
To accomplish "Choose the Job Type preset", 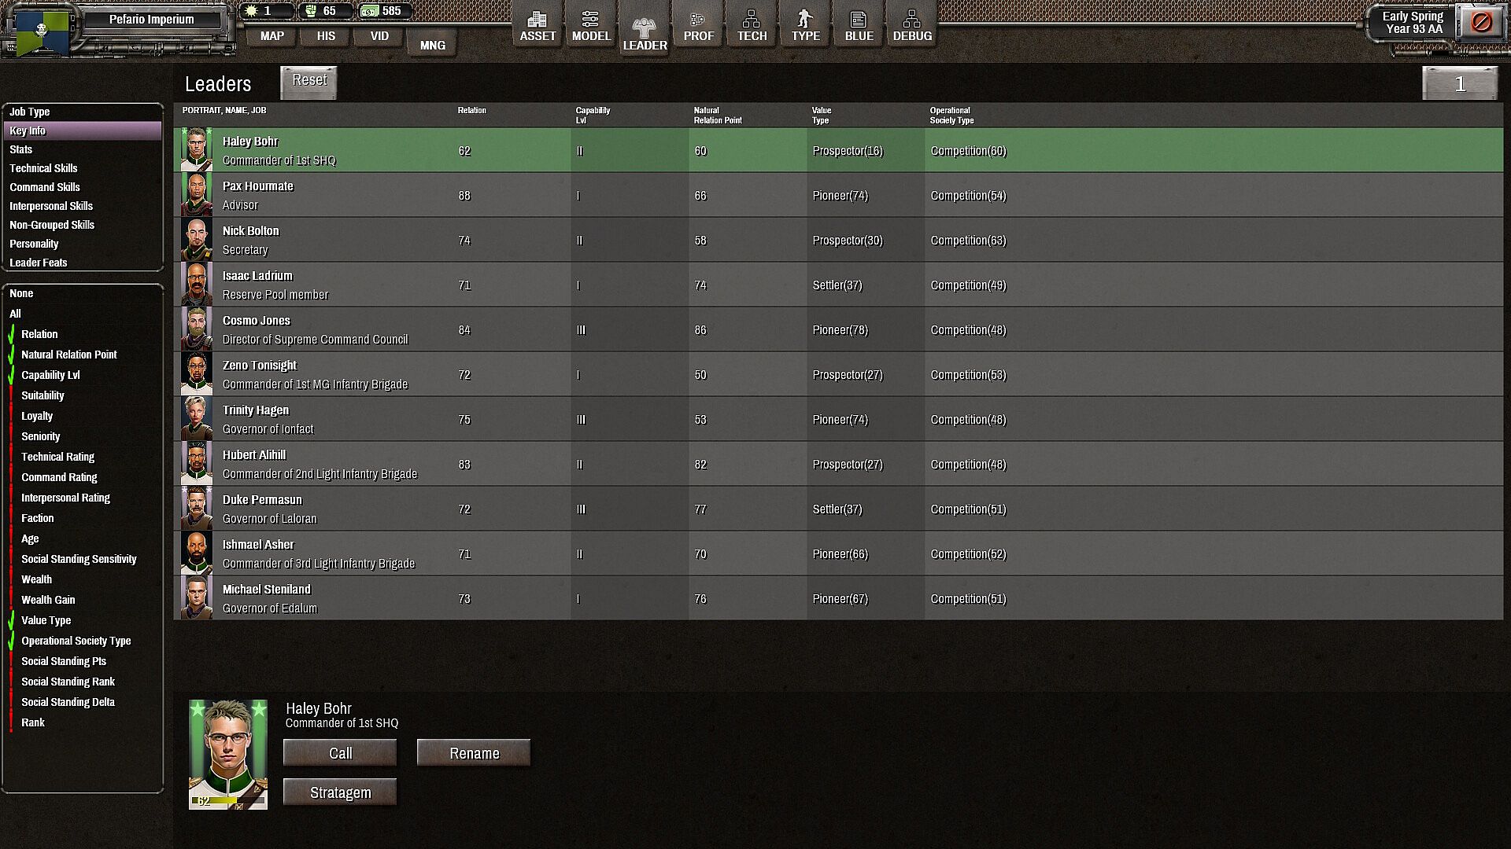I will [30, 112].
